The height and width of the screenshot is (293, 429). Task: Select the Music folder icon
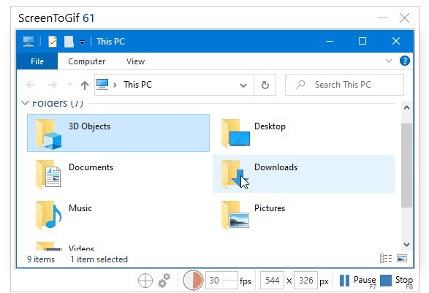49,215
